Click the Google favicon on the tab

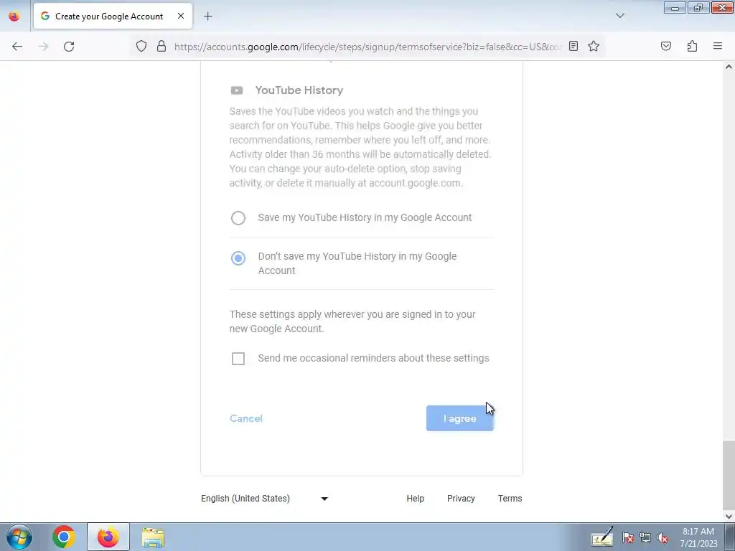tap(45, 16)
